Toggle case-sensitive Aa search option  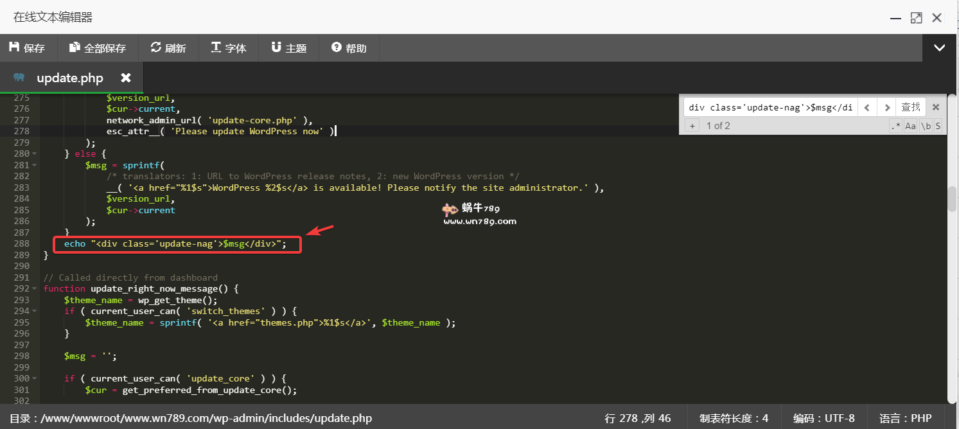pyautogui.click(x=910, y=126)
